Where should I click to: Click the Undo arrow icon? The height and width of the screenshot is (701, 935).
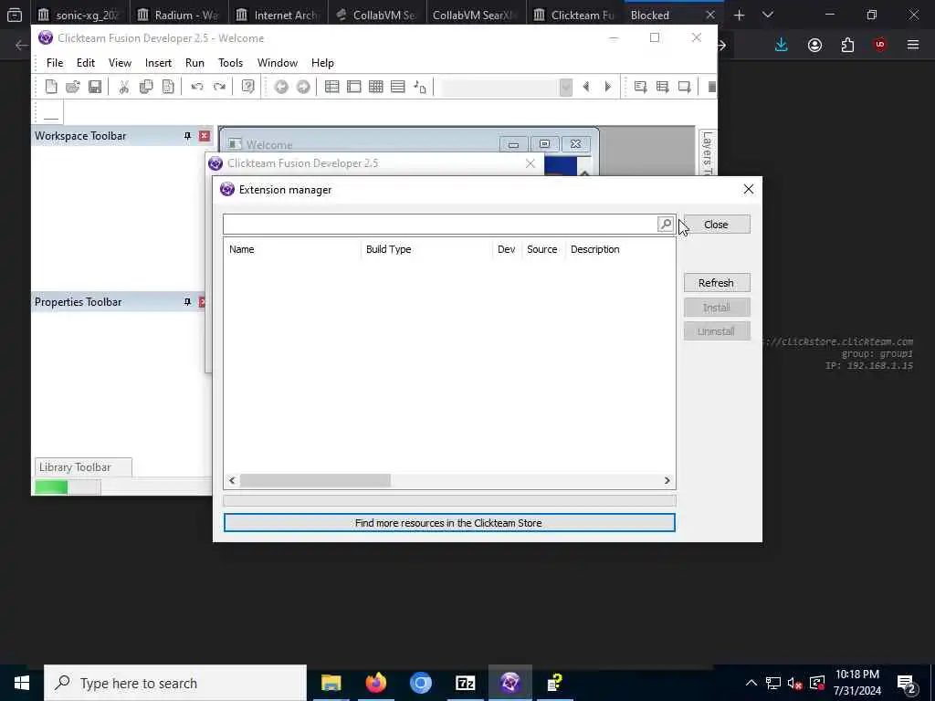(197, 87)
